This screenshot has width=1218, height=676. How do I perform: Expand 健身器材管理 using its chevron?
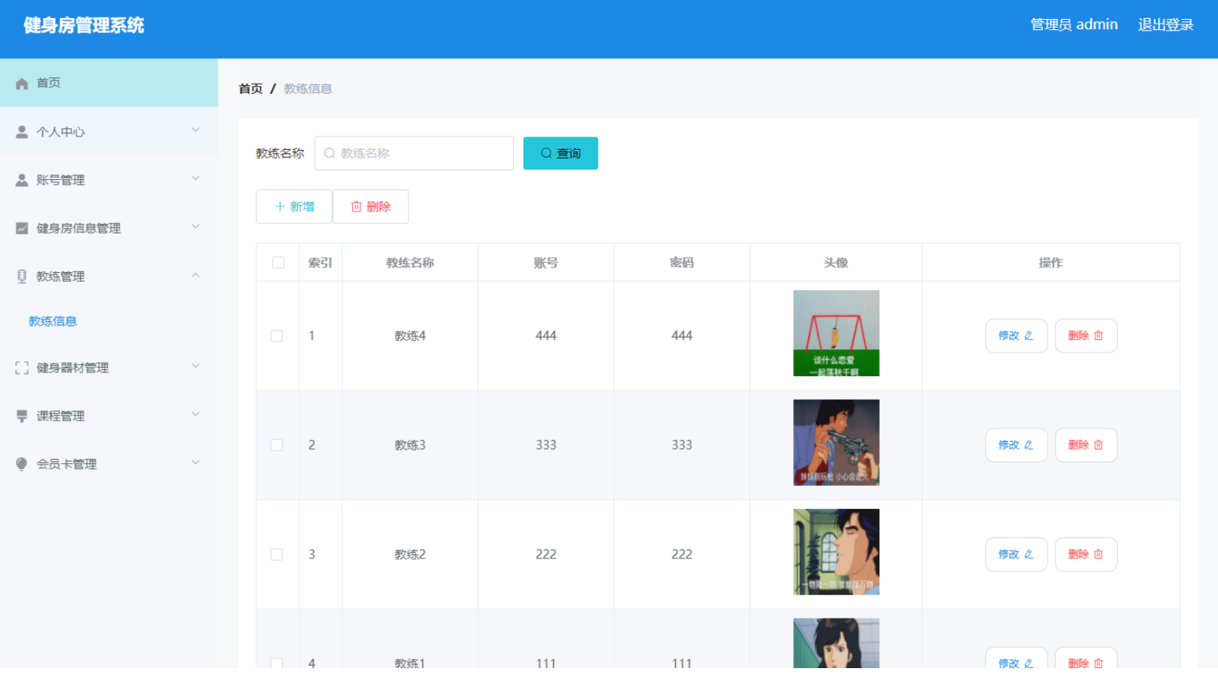coord(196,366)
